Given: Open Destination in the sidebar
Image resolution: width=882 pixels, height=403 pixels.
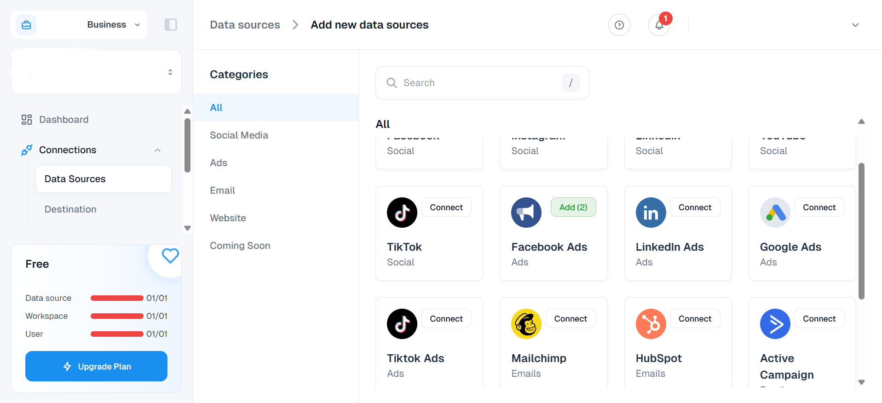Looking at the screenshot, I should point(70,209).
